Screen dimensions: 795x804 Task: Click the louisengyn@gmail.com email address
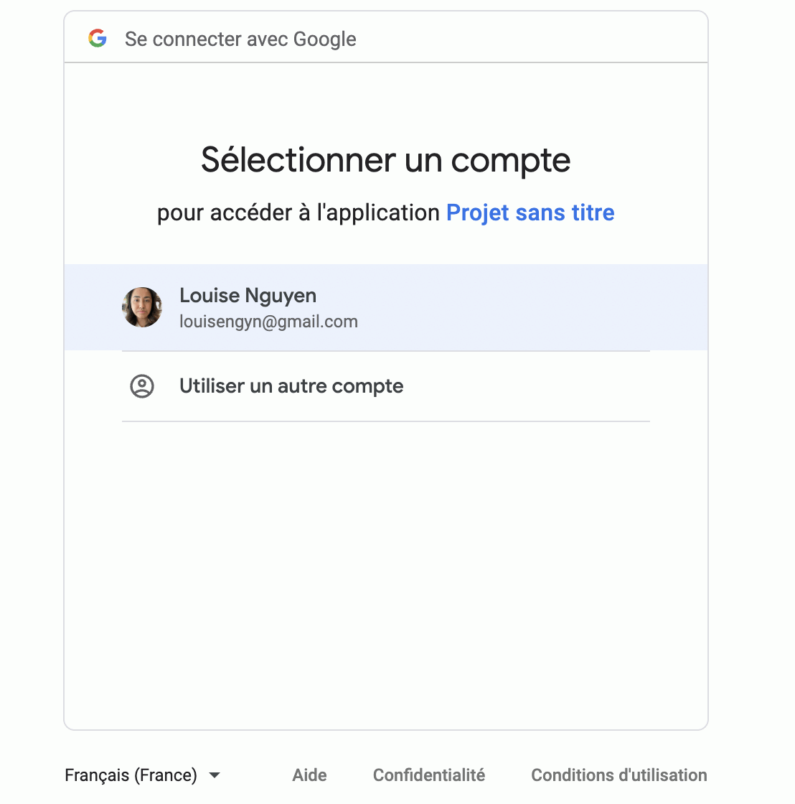click(268, 322)
